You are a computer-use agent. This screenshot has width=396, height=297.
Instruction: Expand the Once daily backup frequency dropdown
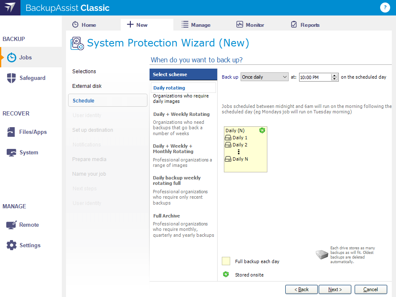(x=264, y=77)
